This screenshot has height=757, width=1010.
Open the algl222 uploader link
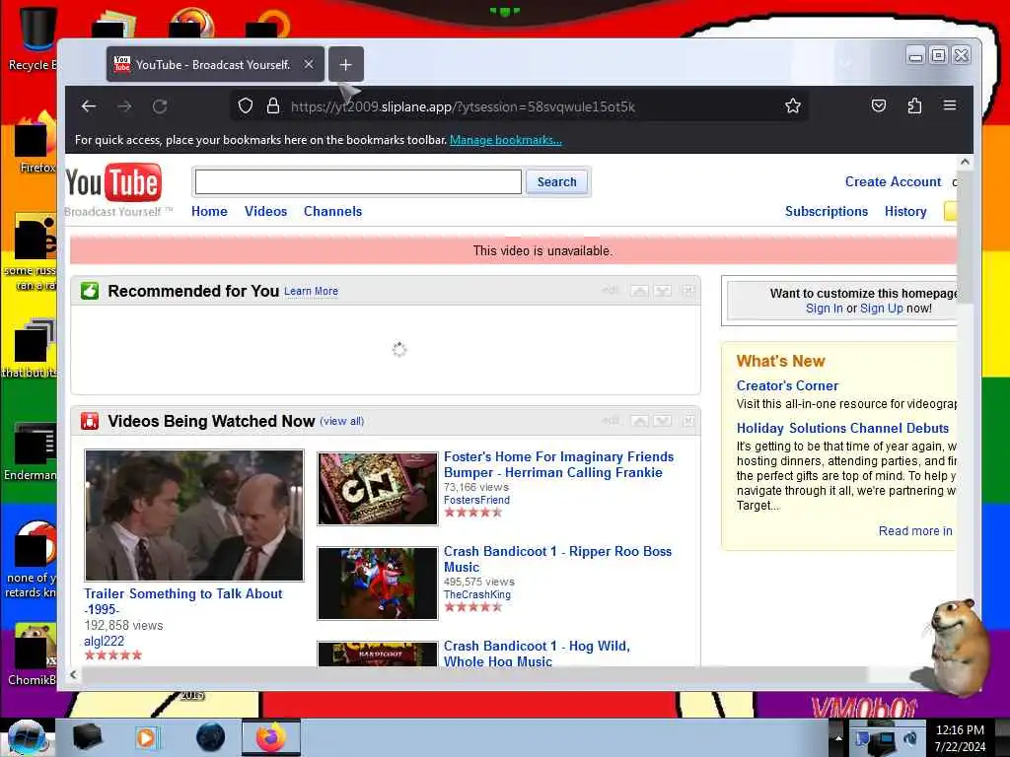104,641
